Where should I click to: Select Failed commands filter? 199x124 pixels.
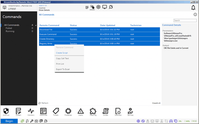tap(9, 28)
